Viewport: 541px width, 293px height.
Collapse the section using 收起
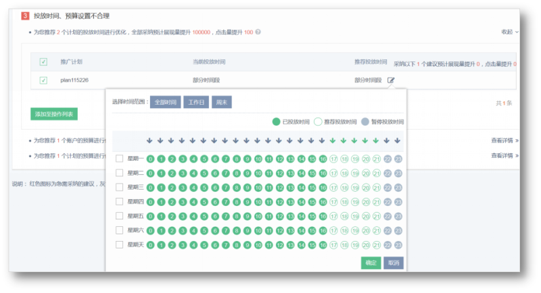point(510,32)
